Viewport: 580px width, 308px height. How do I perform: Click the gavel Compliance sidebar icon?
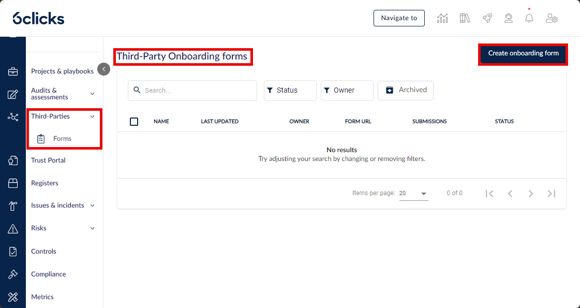(13, 274)
